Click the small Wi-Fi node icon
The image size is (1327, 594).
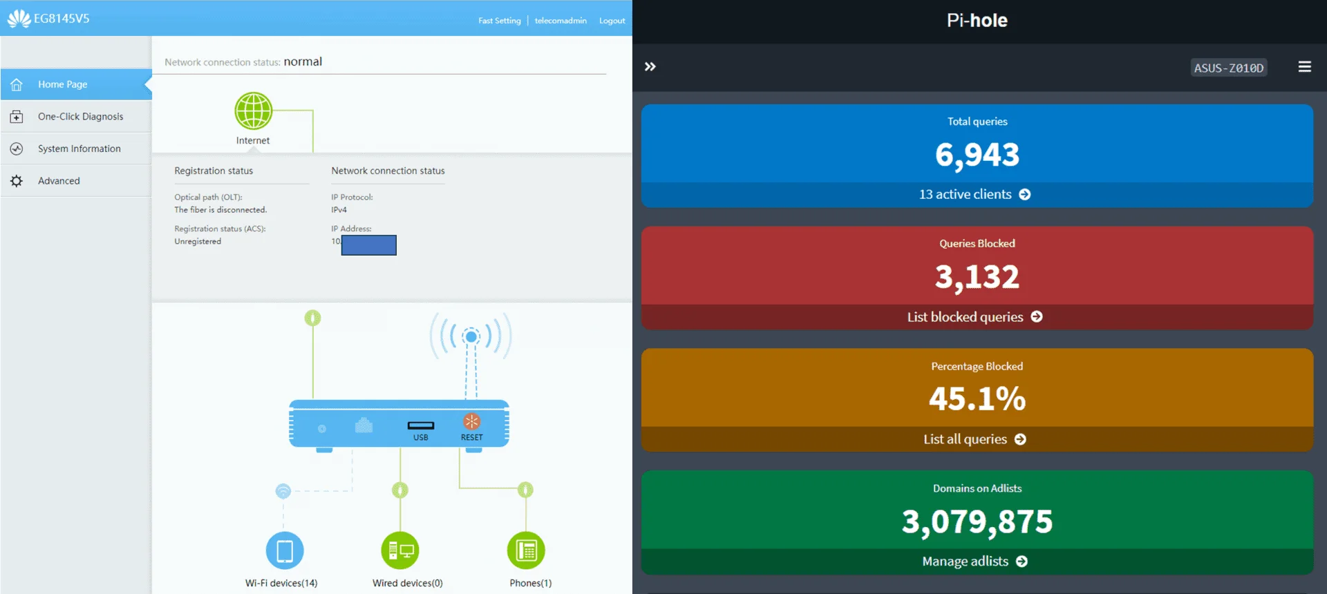click(283, 491)
